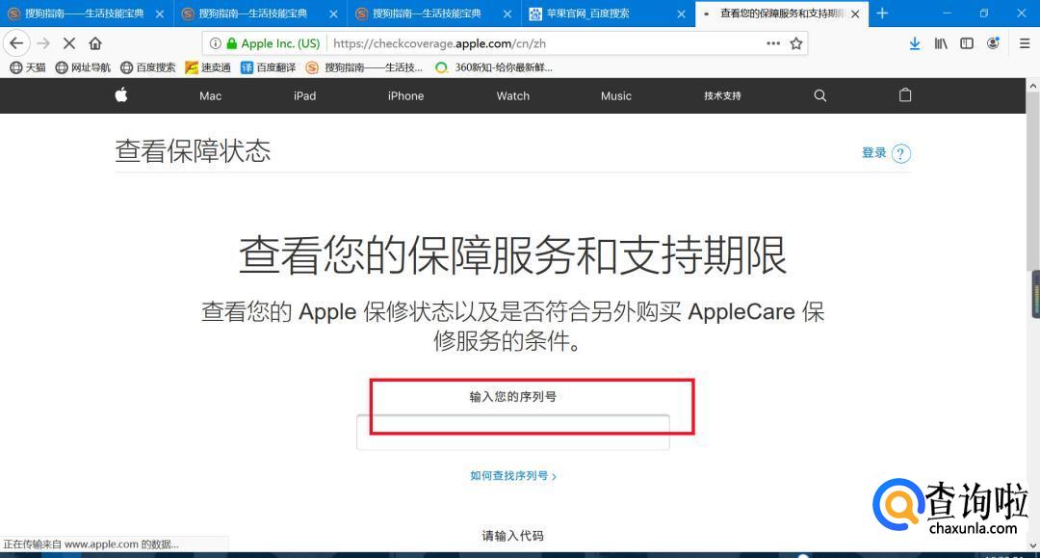
Task: Open the Watch navigation item
Action: (512, 95)
